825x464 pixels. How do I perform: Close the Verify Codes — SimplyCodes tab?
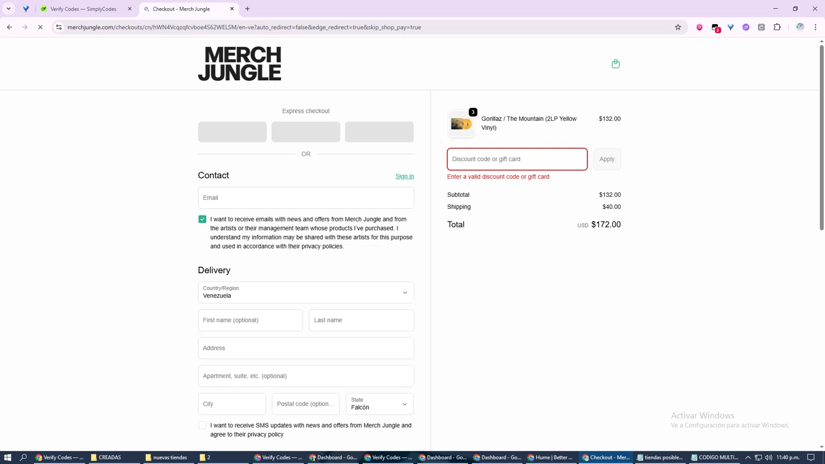pos(130,9)
